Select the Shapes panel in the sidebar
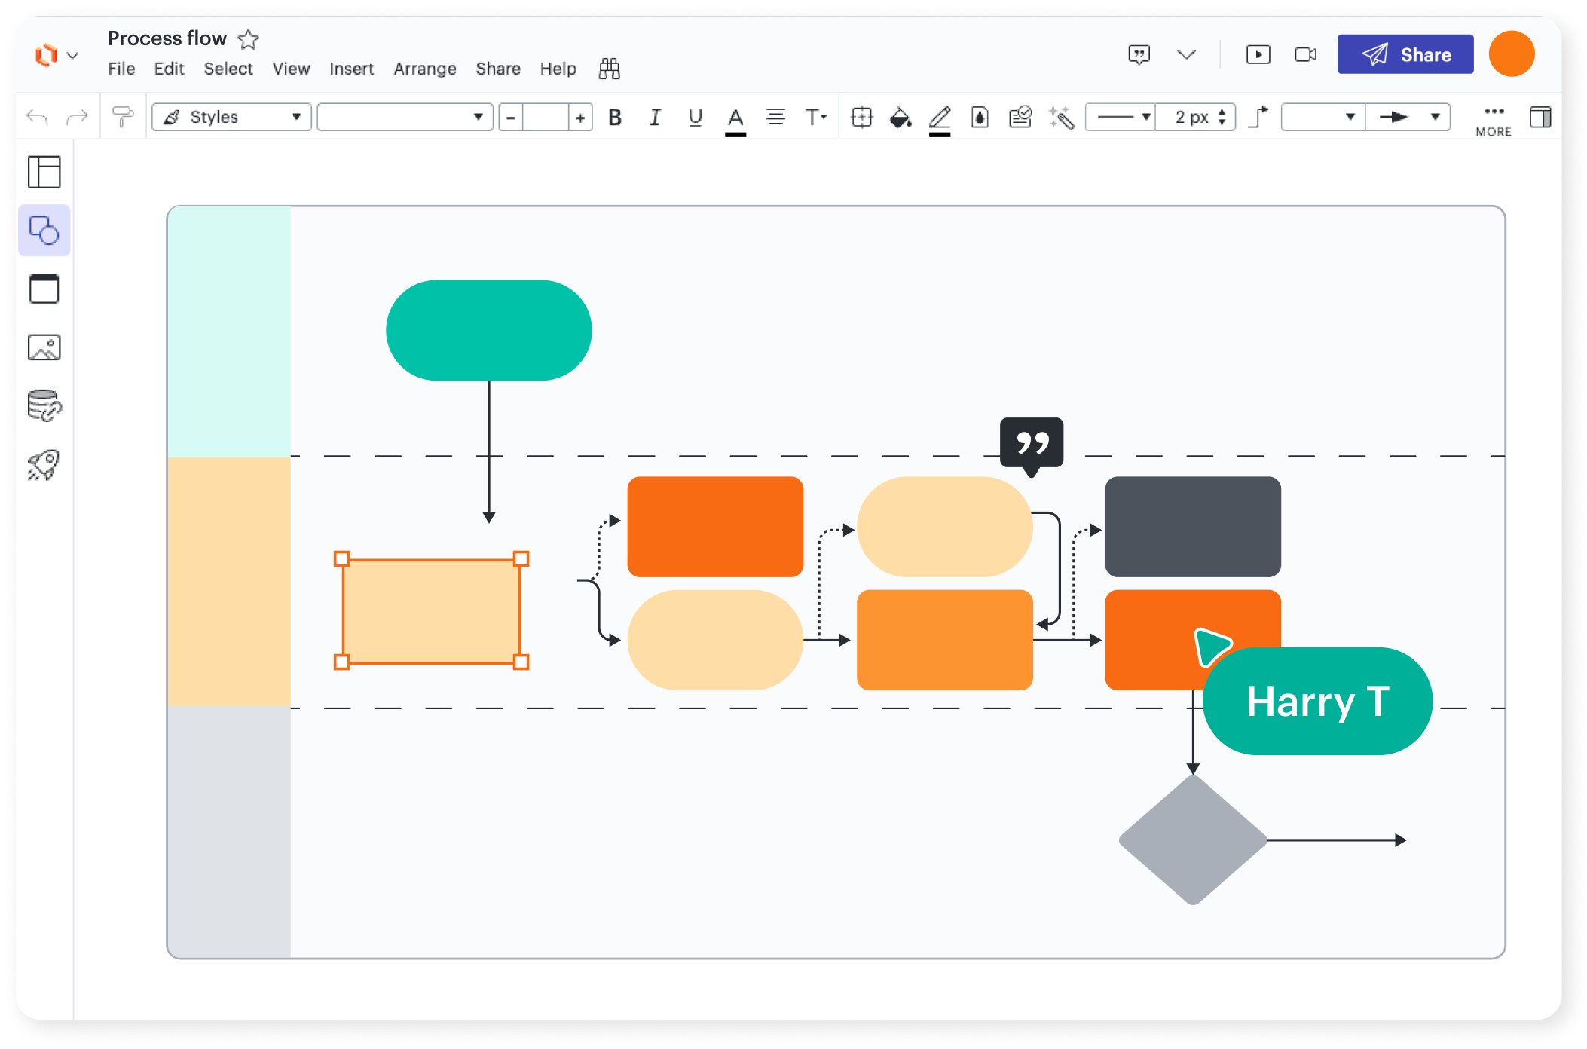 44,231
